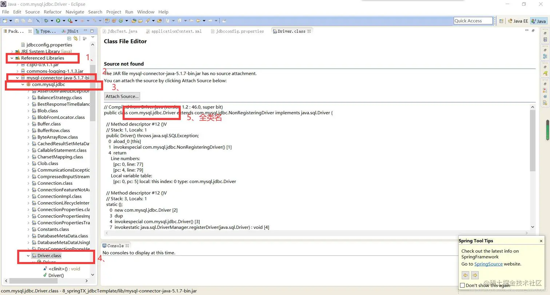The width and height of the screenshot is (550, 295).
Task: Open the New icon dropdown arrow
Action: tap(11, 21)
